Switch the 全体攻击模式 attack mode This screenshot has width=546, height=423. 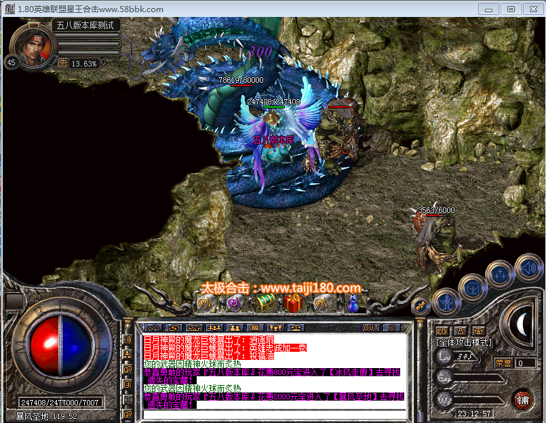coord(464,342)
